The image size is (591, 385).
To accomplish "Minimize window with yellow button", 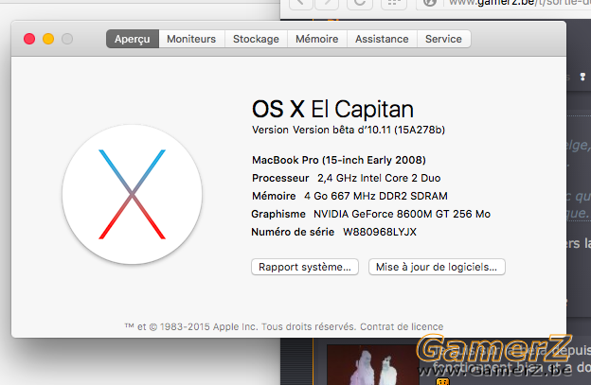I will (x=48, y=39).
